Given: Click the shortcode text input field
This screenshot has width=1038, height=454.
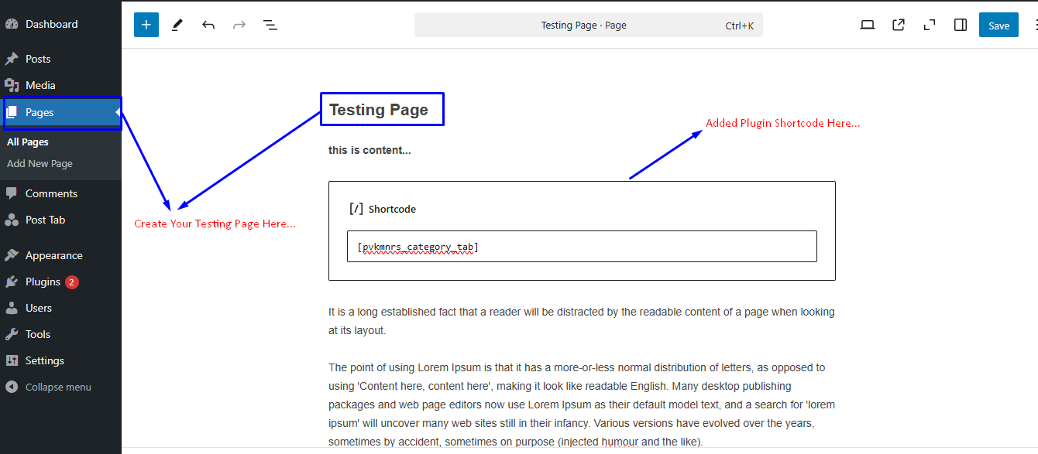Looking at the screenshot, I should click(582, 247).
